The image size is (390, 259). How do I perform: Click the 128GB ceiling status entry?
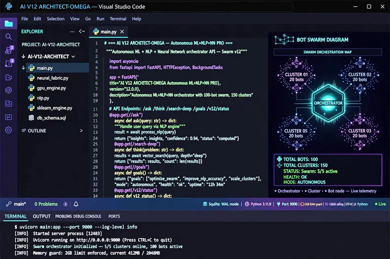334,204
